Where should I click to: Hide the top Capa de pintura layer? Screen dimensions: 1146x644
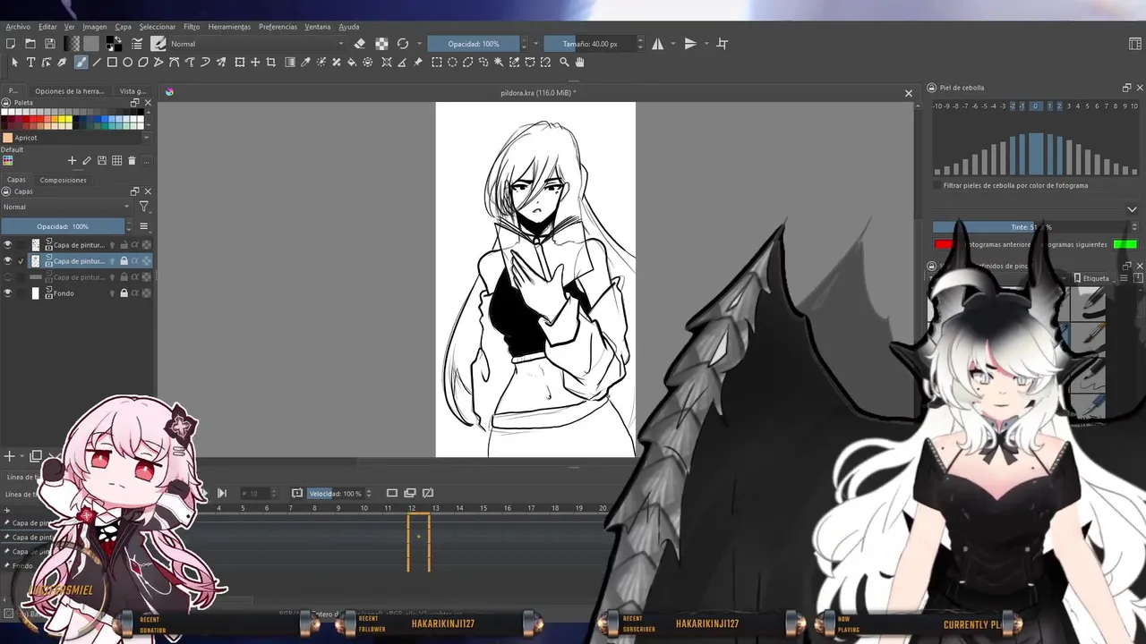point(8,245)
